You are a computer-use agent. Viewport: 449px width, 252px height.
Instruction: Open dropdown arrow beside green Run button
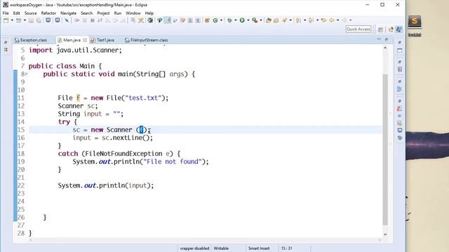(x=248, y=20)
